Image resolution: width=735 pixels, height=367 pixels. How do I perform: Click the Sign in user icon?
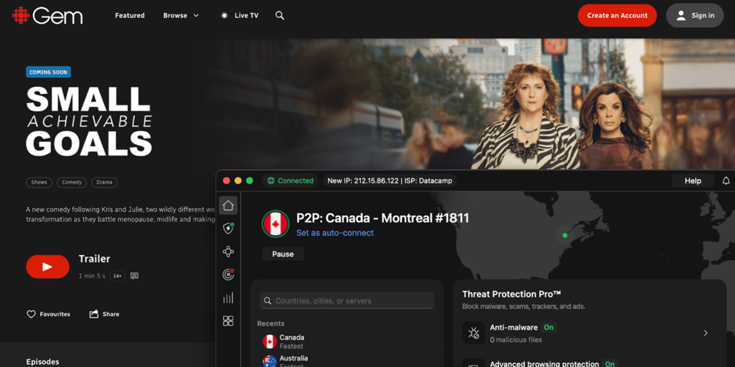click(681, 16)
